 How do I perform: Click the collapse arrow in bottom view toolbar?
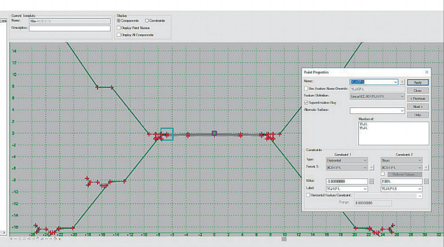coord(60,239)
